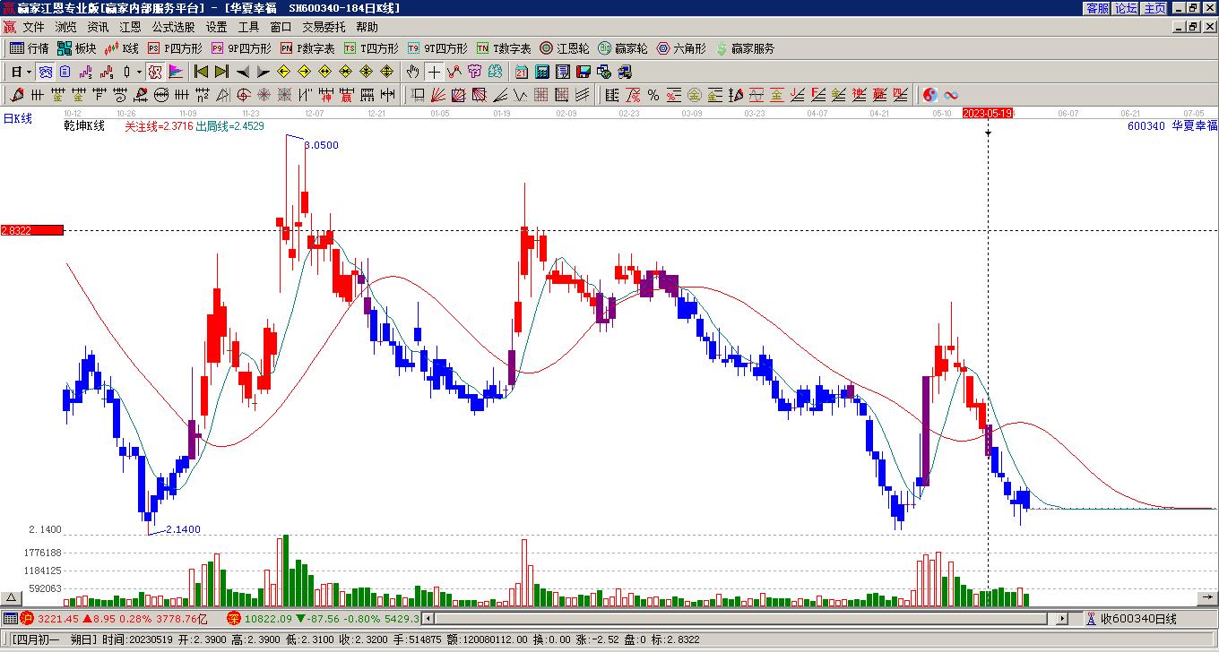Click the 600340 华夏幸福 stock label
Viewport: 1219px width, 652px height.
(1172, 126)
